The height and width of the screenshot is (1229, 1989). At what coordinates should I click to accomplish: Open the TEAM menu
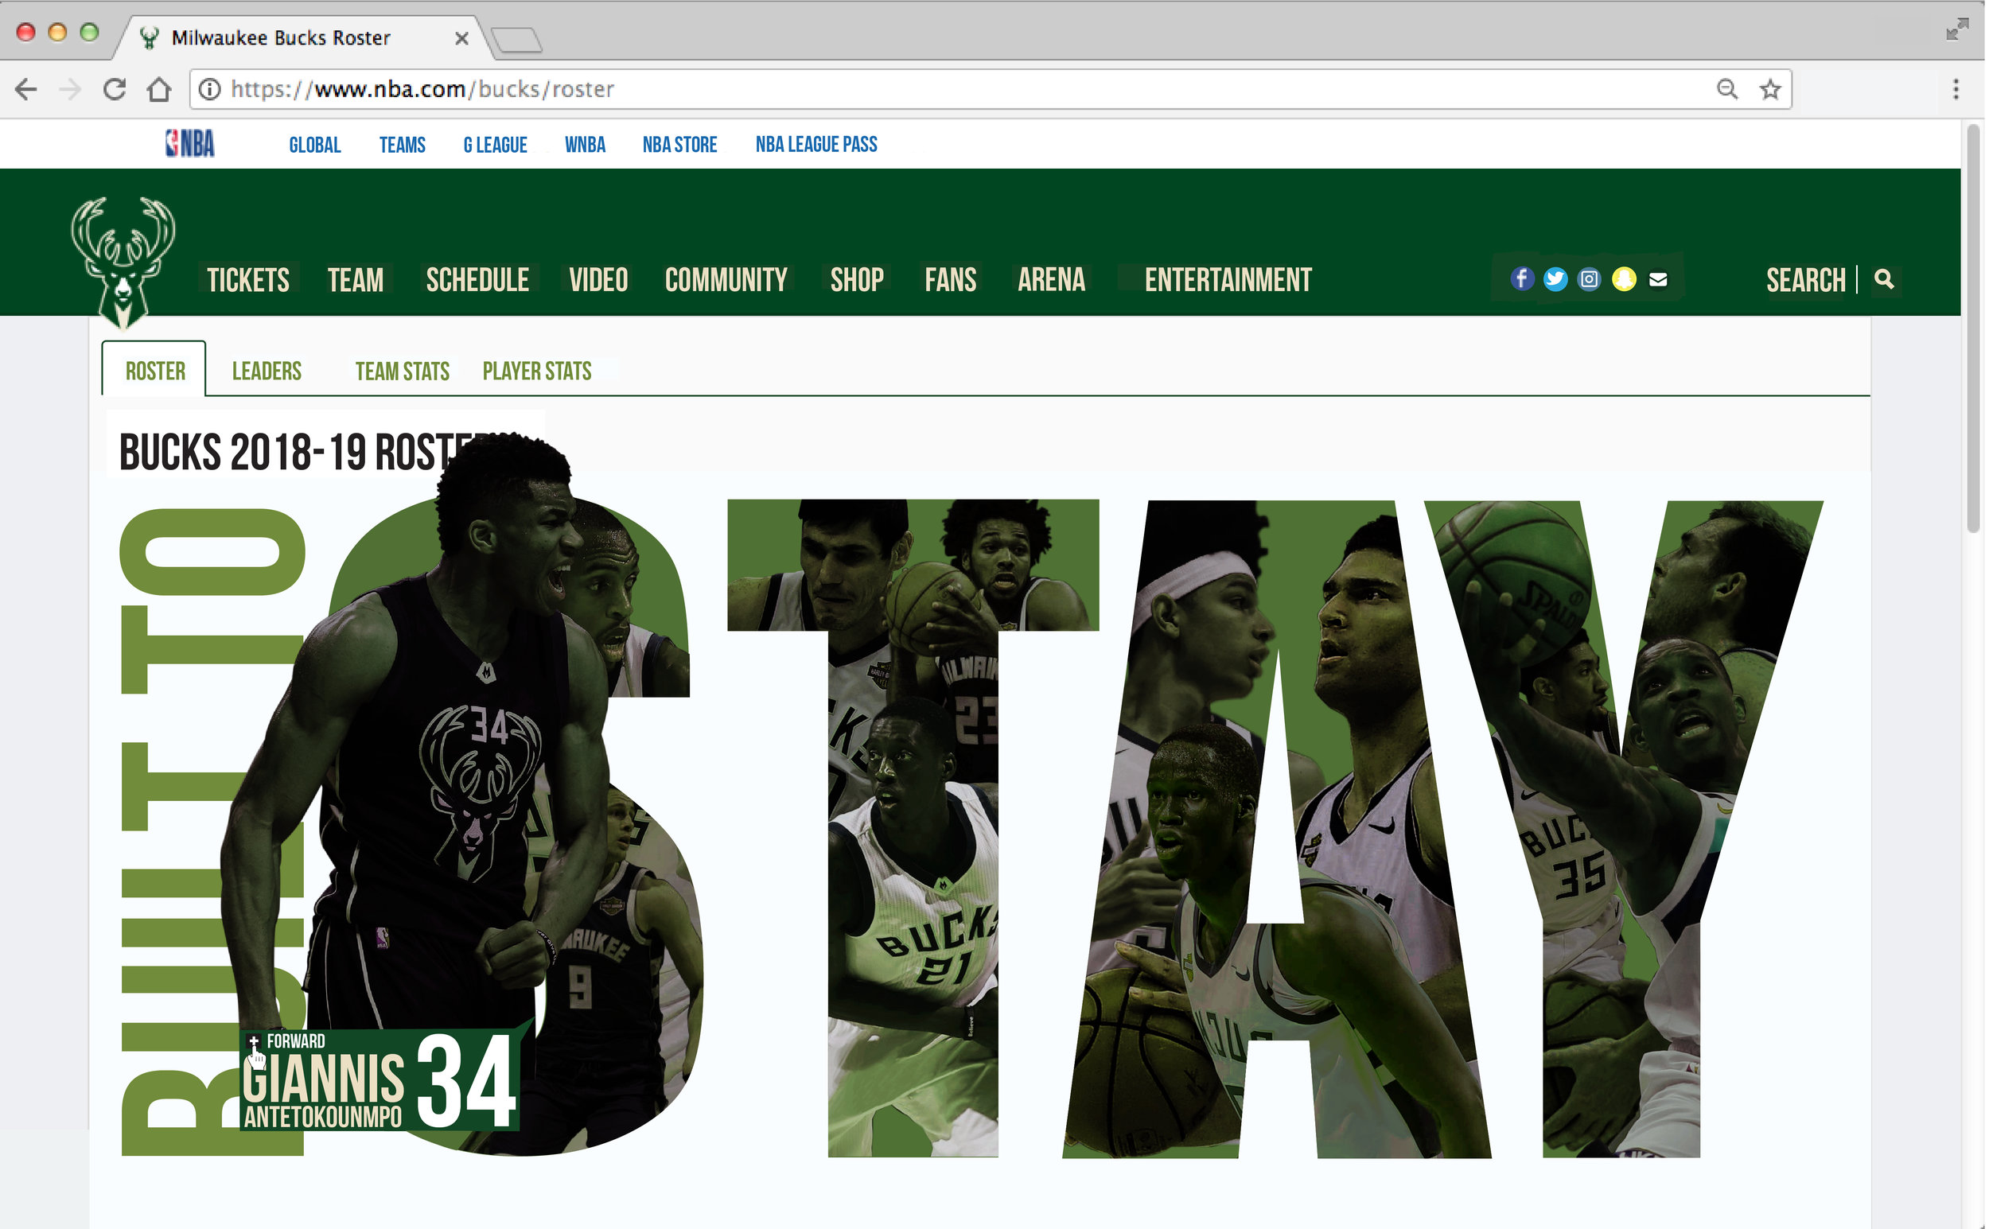355,280
